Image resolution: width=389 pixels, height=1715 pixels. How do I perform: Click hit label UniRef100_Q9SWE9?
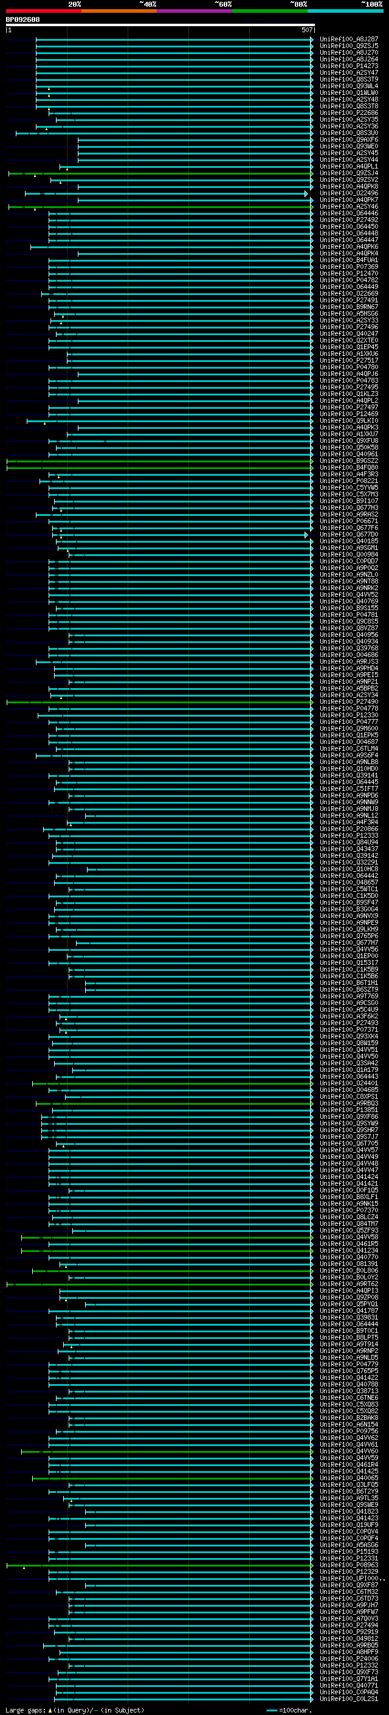click(349, 1505)
